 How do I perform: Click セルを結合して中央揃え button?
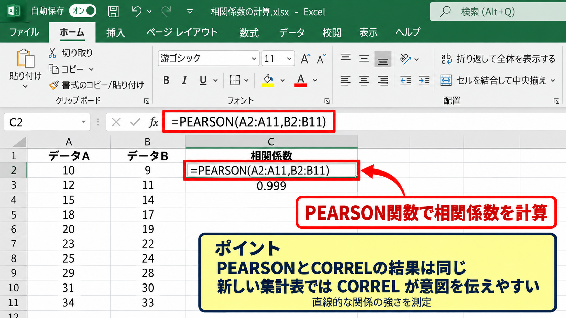[494, 81]
